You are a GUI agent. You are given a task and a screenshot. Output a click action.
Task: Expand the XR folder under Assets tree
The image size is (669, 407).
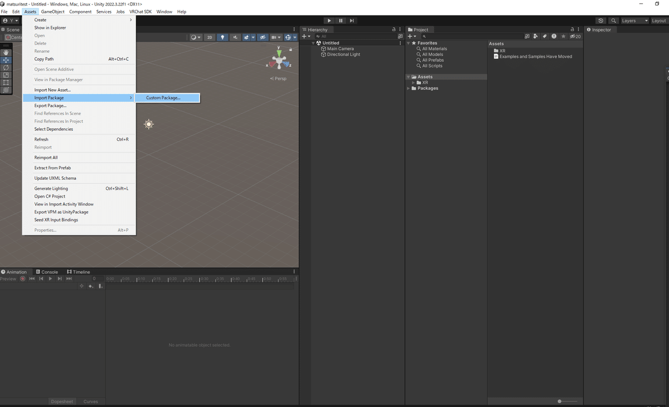413,83
